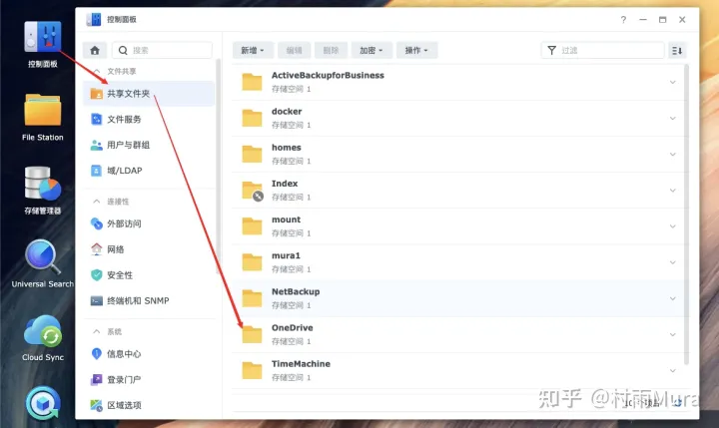Viewport: 719px width, 428px height.
Task: Expand the mount row details
Action: tap(673, 226)
